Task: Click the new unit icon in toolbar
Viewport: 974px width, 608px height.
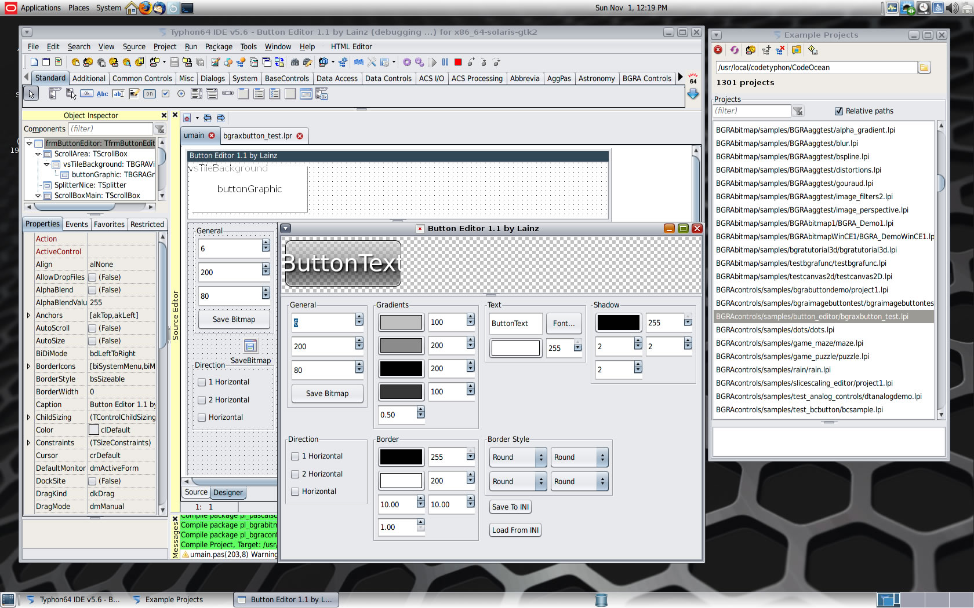Action: pos(35,62)
